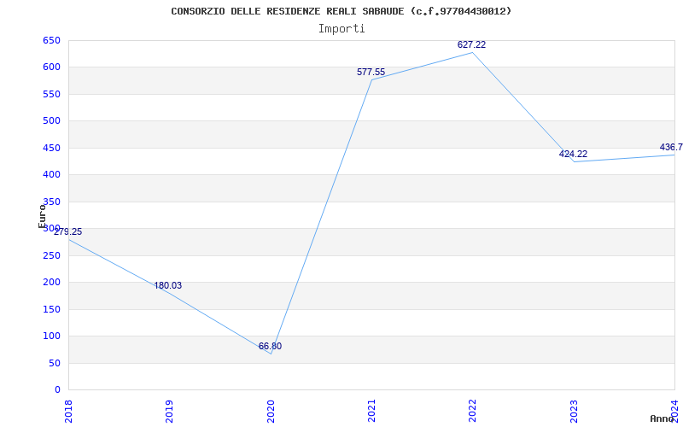
Task: Click the 350 y-axis tick label
Action: click(51, 202)
